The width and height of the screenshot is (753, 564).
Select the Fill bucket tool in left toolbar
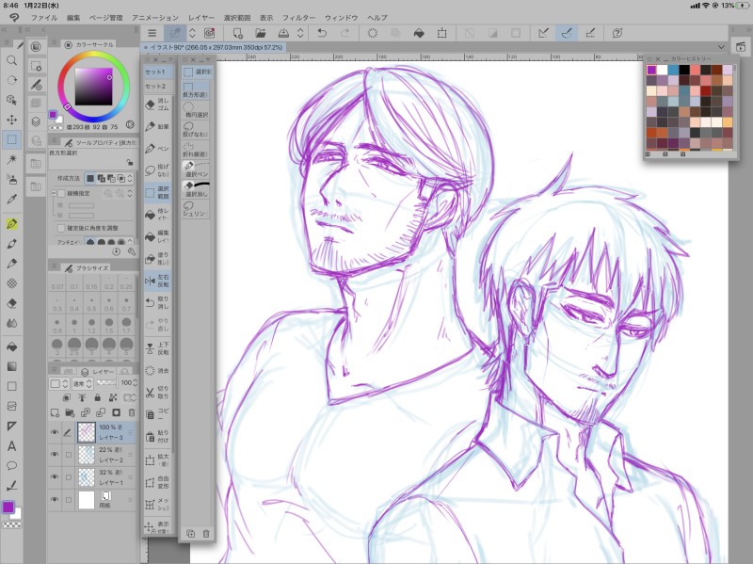(x=12, y=346)
